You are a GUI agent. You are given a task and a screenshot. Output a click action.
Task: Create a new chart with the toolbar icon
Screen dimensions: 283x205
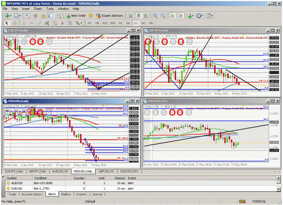point(7,16)
